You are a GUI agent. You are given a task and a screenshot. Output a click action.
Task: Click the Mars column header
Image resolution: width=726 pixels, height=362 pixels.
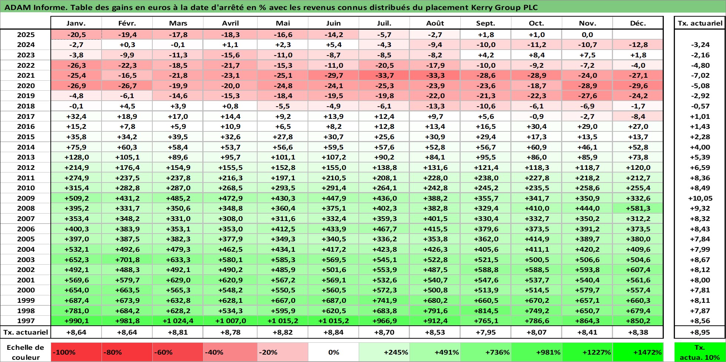178,23
